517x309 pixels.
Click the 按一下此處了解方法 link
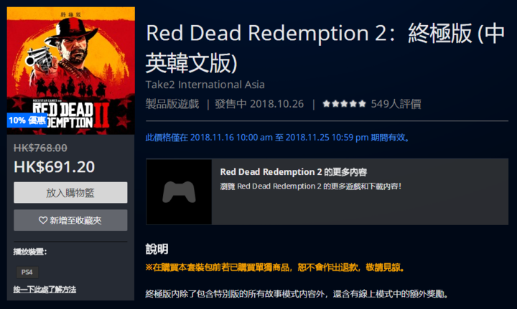(x=45, y=290)
